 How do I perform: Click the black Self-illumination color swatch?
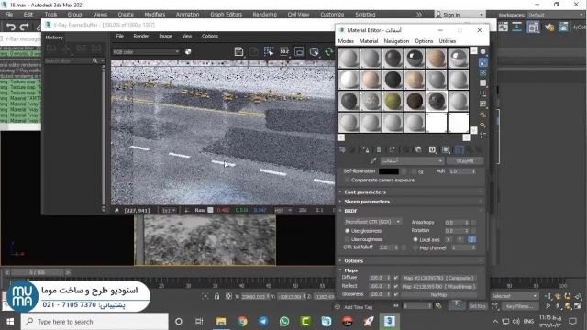tap(389, 171)
